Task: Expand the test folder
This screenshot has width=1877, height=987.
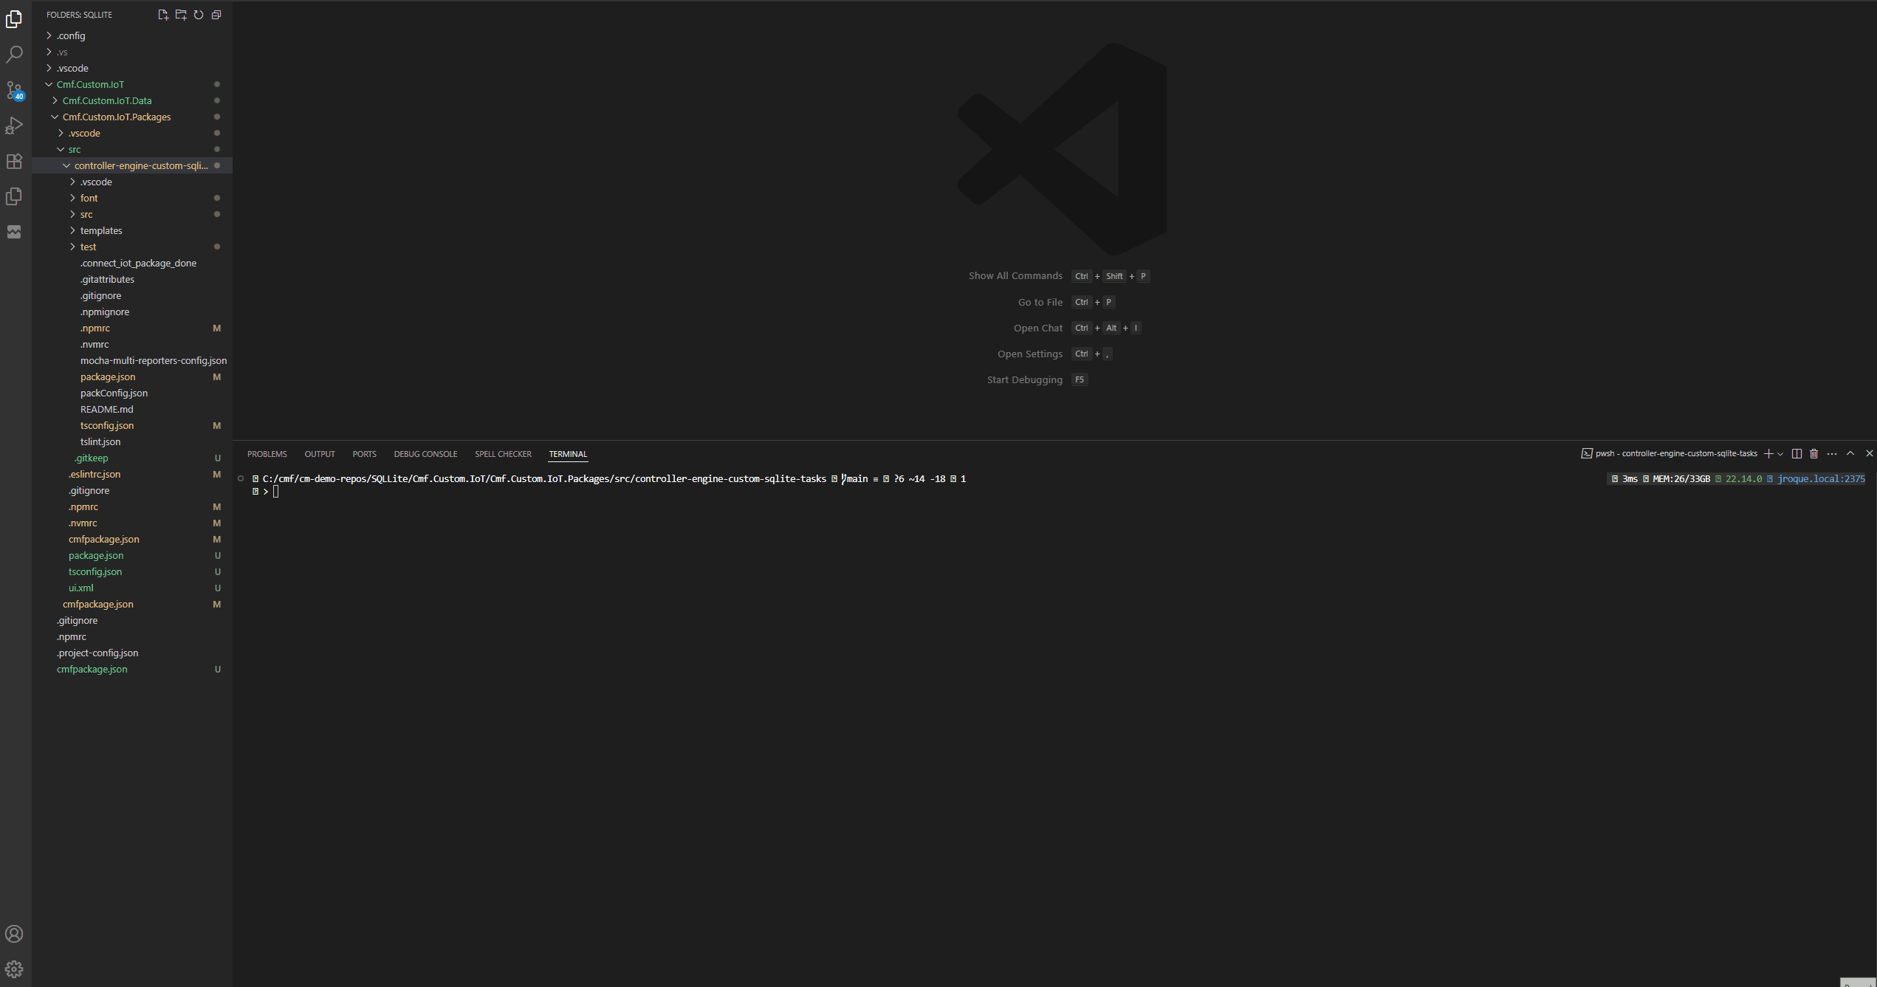Action: pos(133,247)
